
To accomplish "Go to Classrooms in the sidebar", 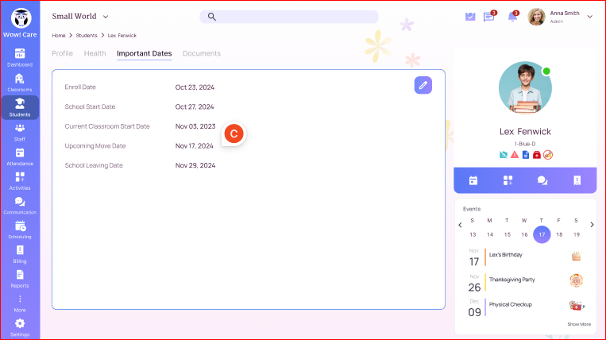I will point(20,82).
